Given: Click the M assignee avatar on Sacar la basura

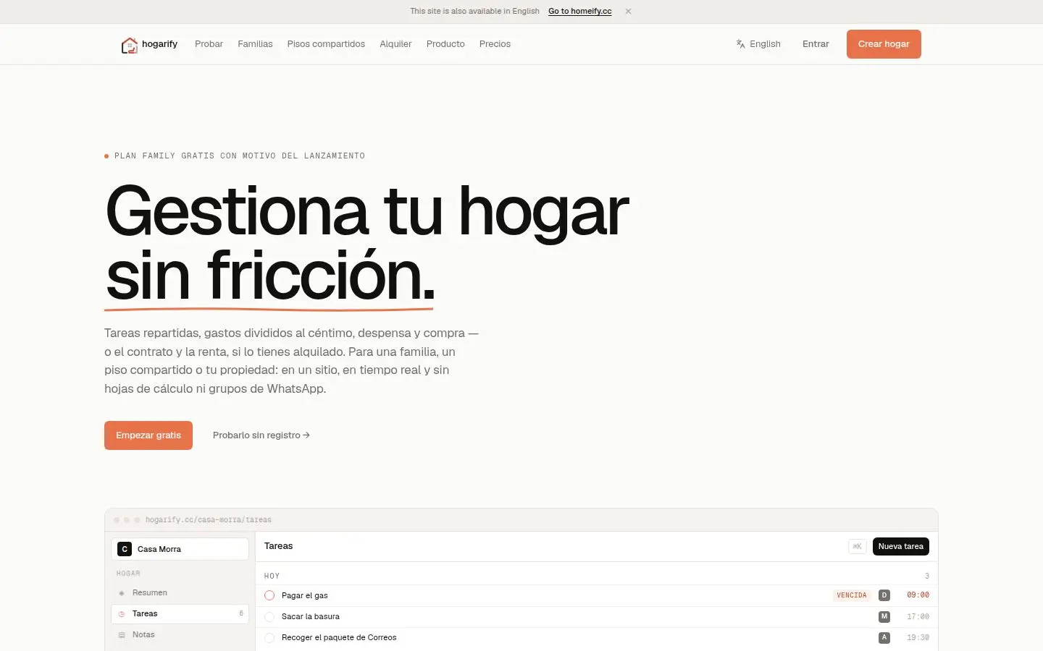Looking at the screenshot, I should coord(884,616).
